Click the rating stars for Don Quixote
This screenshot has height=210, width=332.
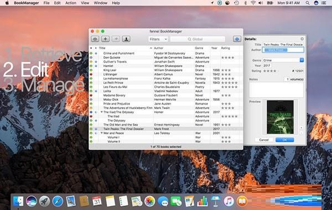[x=227, y=57]
